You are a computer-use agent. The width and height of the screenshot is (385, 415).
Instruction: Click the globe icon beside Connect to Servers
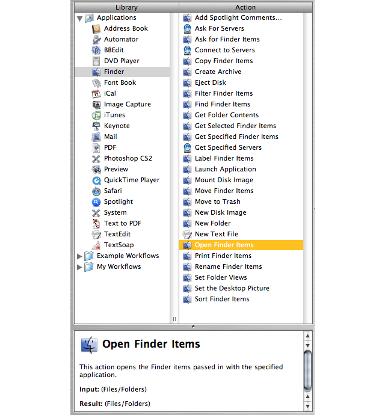[187, 50]
